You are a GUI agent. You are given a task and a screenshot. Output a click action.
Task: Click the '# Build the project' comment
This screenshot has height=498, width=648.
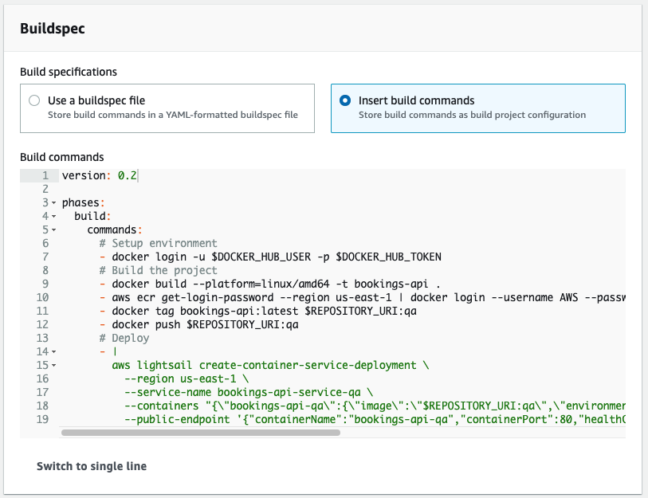pyautogui.click(x=159, y=271)
